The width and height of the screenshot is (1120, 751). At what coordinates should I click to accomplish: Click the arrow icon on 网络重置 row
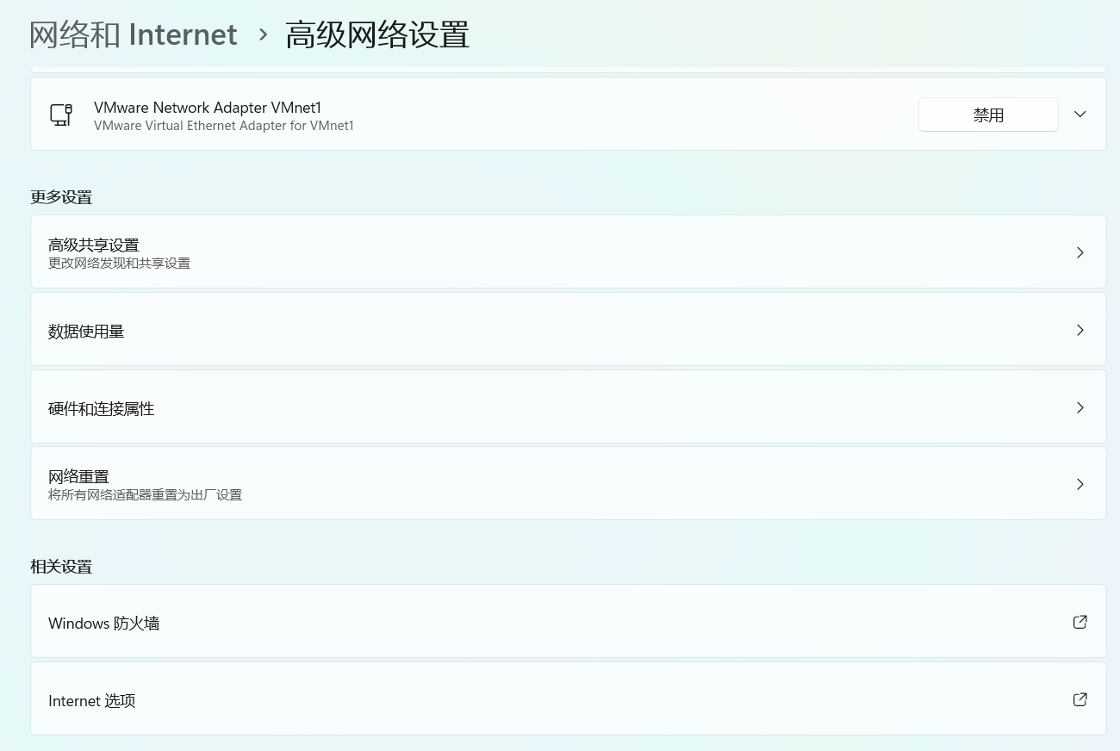coord(1080,483)
